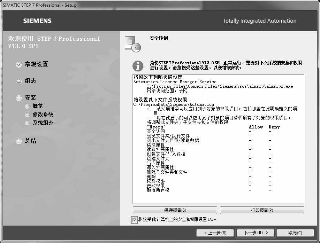Click the 修改系统 sub-step label
320x243 pixels.
pos(43,115)
